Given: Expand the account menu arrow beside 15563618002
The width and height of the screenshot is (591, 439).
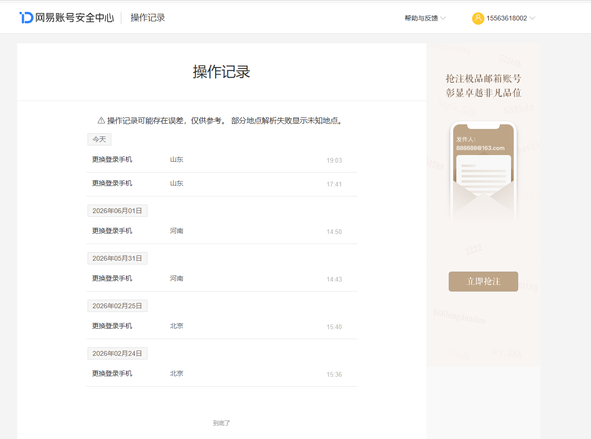Looking at the screenshot, I should pos(532,18).
